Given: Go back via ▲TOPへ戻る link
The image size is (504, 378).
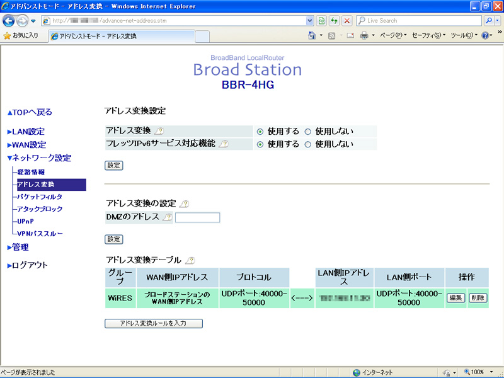Looking at the screenshot, I should pos(30,113).
